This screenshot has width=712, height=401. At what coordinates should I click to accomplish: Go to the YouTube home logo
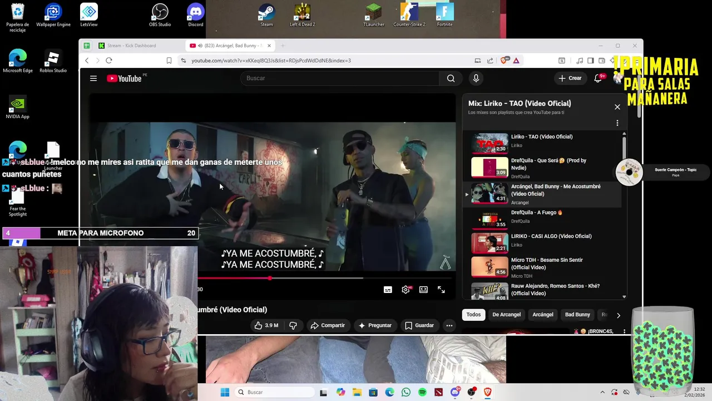pos(123,79)
